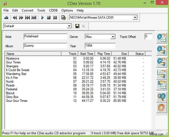Select the track Mysterons

pos(12,59)
